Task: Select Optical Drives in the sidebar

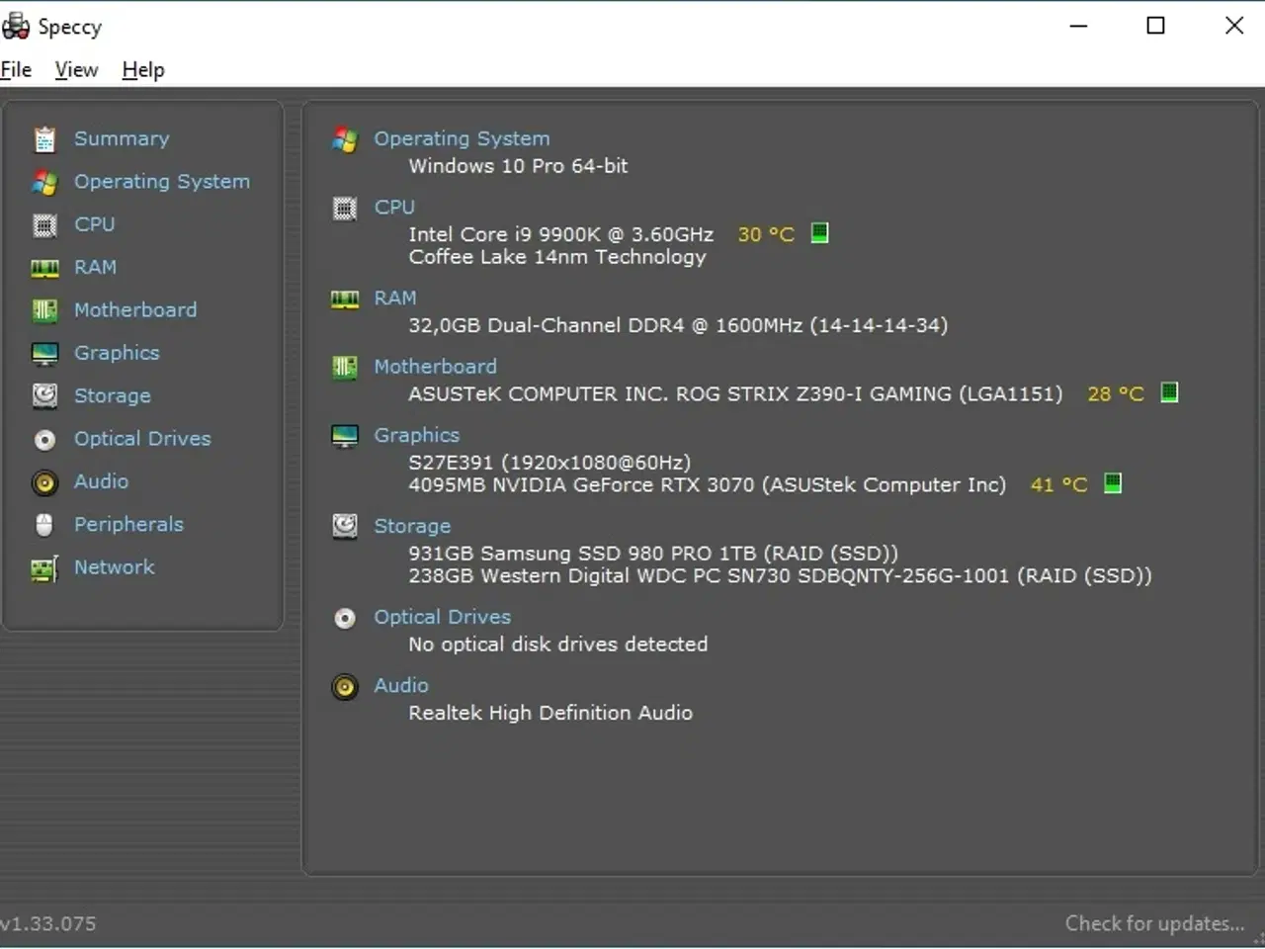Action: (142, 438)
